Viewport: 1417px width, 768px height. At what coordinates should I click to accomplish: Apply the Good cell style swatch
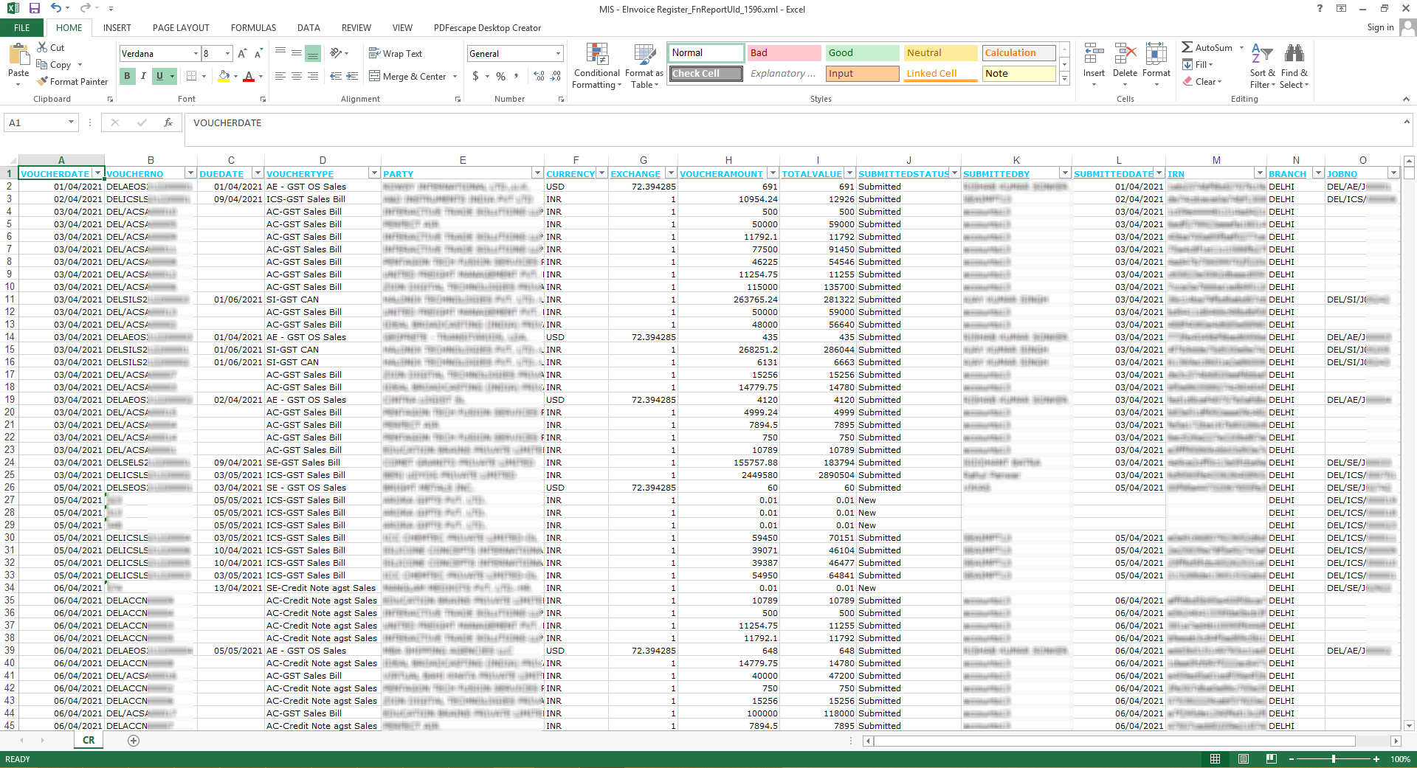point(861,53)
